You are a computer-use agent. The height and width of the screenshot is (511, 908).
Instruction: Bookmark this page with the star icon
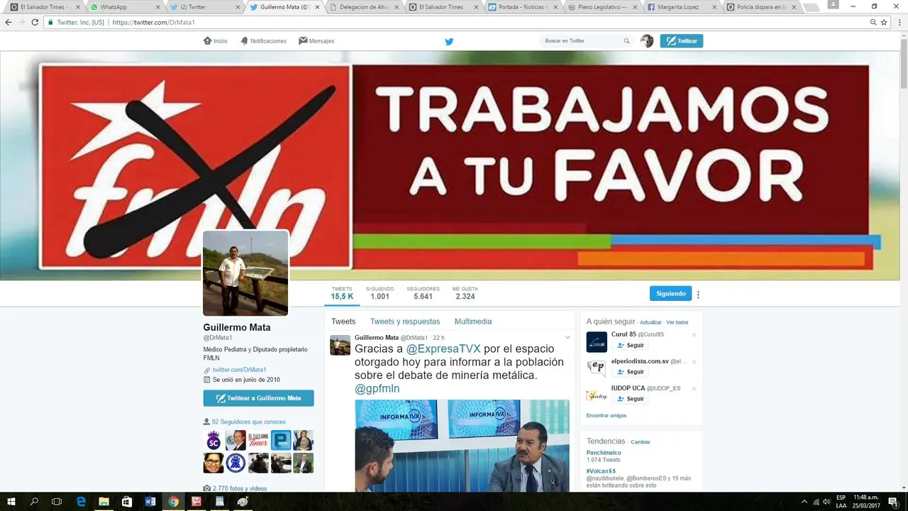click(x=884, y=22)
